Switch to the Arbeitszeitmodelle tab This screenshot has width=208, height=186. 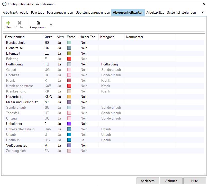pos(16,12)
